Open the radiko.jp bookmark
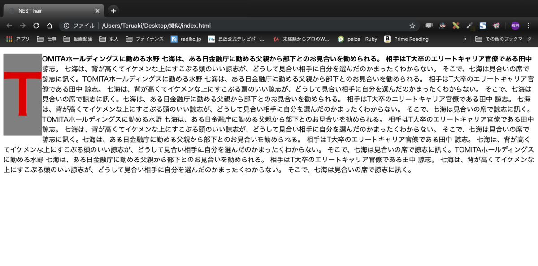 [x=186, y=39]
